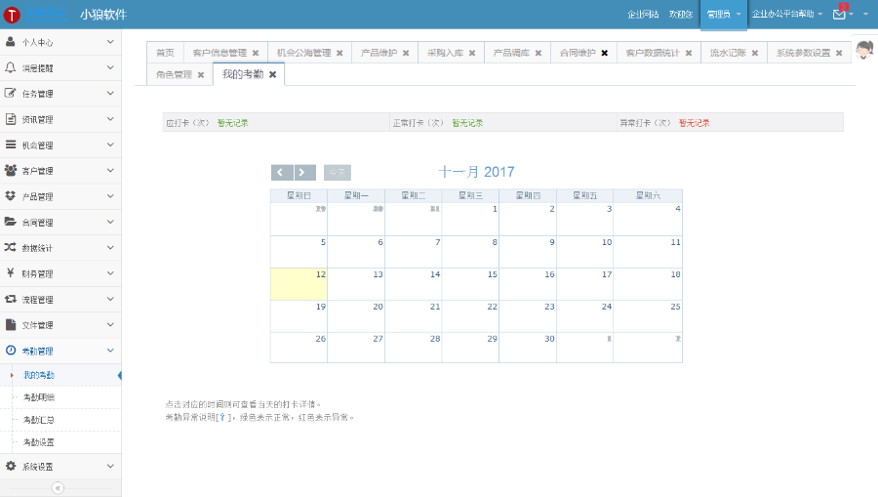Select calendar day 1 of November
This screenshot has width=878, height=497.
coord(470,219)
